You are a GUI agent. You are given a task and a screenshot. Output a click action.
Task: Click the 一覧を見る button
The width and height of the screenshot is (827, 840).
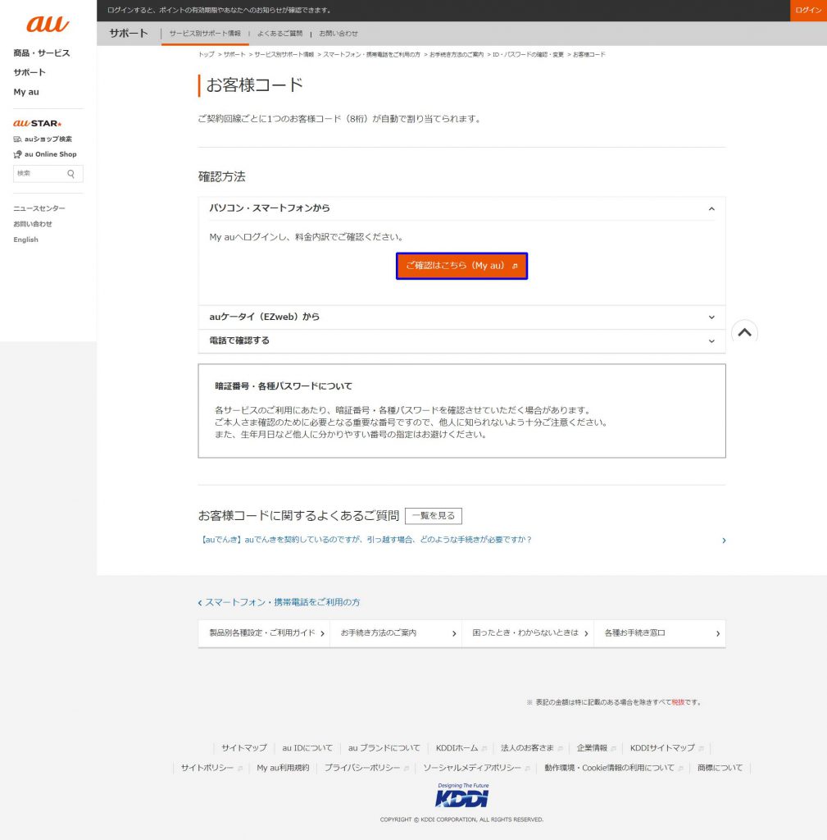(x=434, y=516)
